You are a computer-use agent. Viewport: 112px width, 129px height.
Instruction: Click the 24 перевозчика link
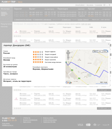[x=66, y=20]
